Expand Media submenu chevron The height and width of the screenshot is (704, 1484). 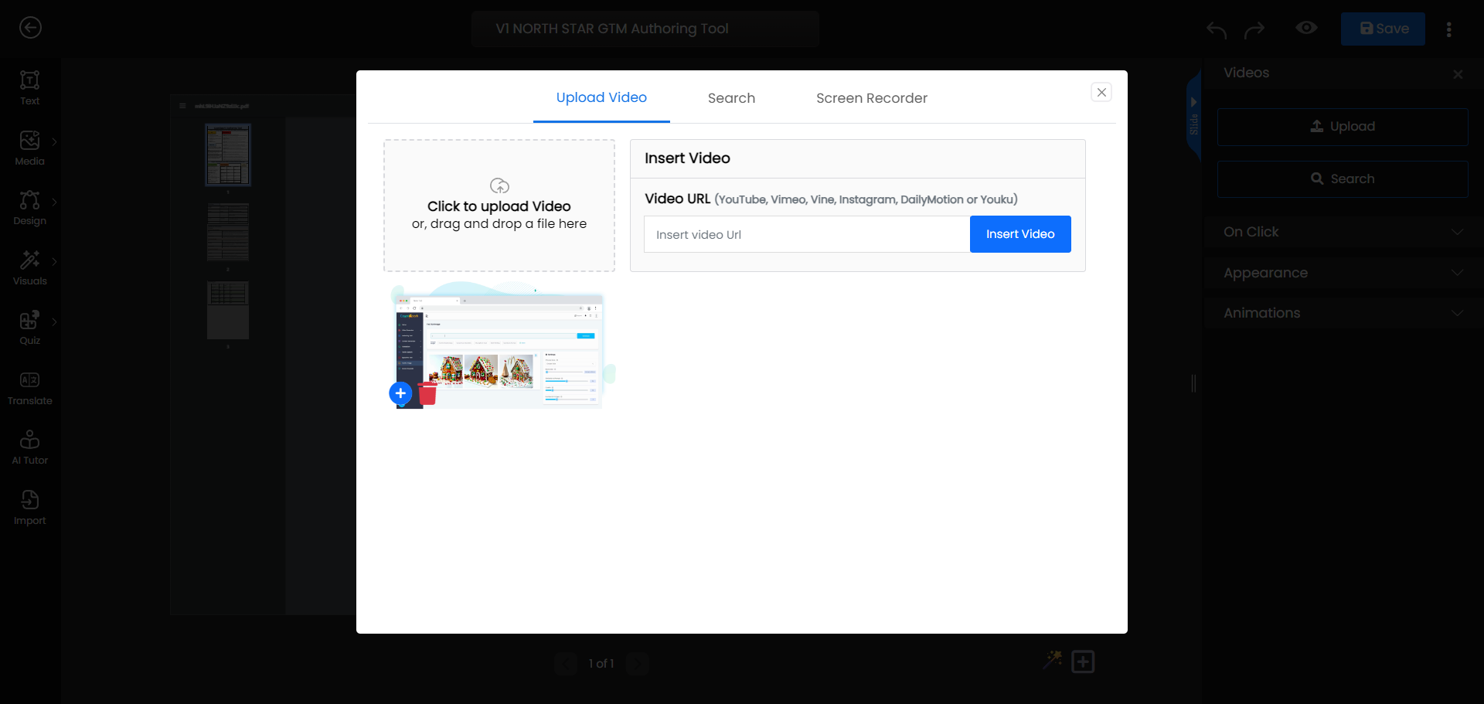(x=54, y=142)
